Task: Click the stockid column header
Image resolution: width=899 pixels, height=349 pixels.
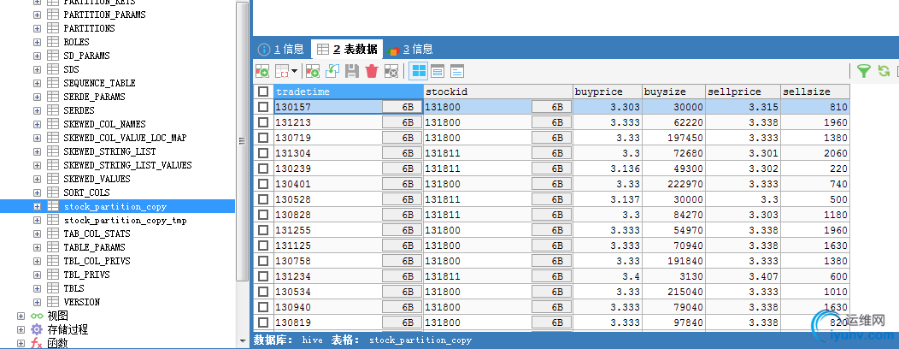Action: coord(498,92)
